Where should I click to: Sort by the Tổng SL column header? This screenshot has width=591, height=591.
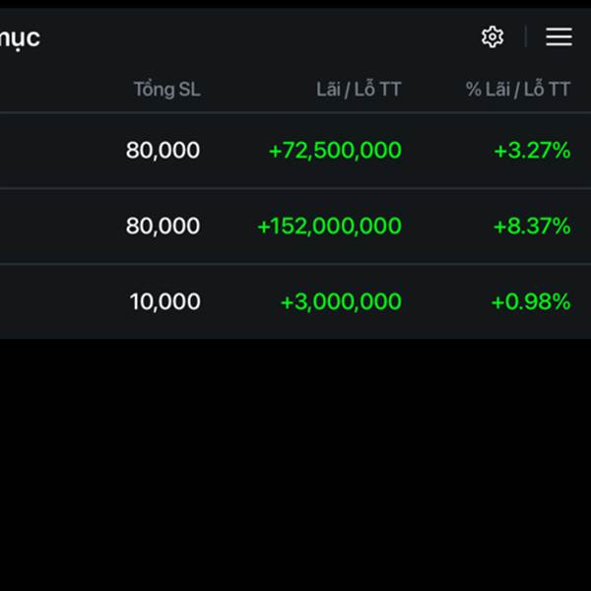[166, 90]
